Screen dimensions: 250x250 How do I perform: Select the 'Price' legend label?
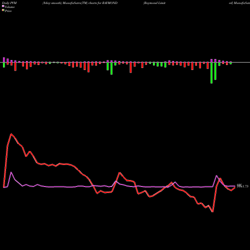8,11
